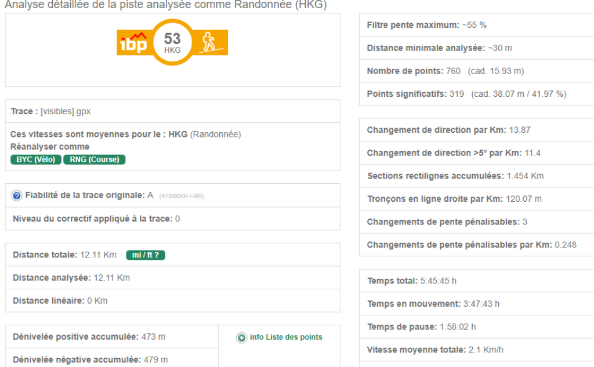Reanalyze the track as RNG (Course)
This screenshot has width=594, height=367.
95,159
